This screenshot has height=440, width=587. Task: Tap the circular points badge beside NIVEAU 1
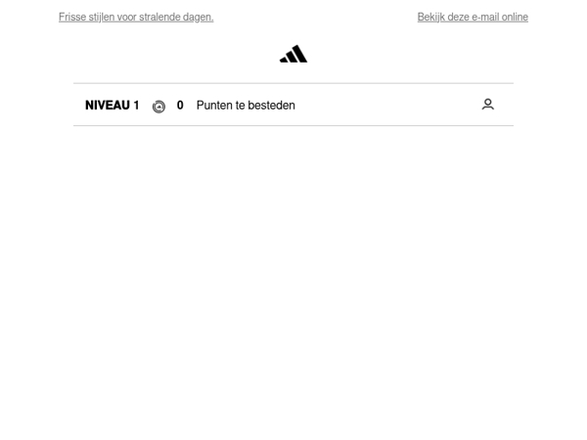coord(158,107)
